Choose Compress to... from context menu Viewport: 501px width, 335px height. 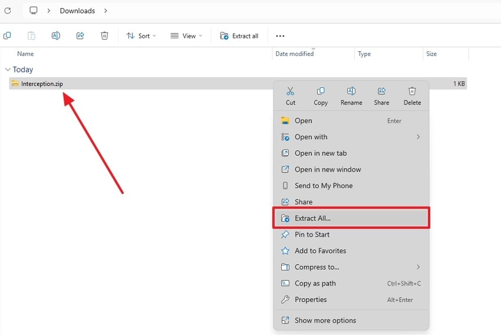click(351, 267)
